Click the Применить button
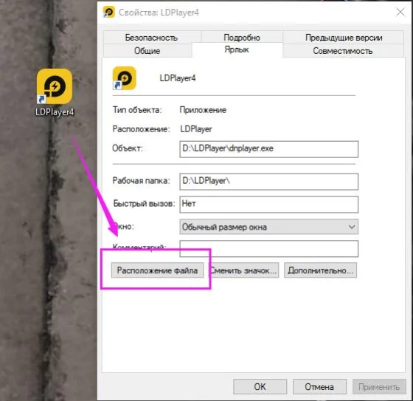 pyautogui.click(x=379, y=387)
